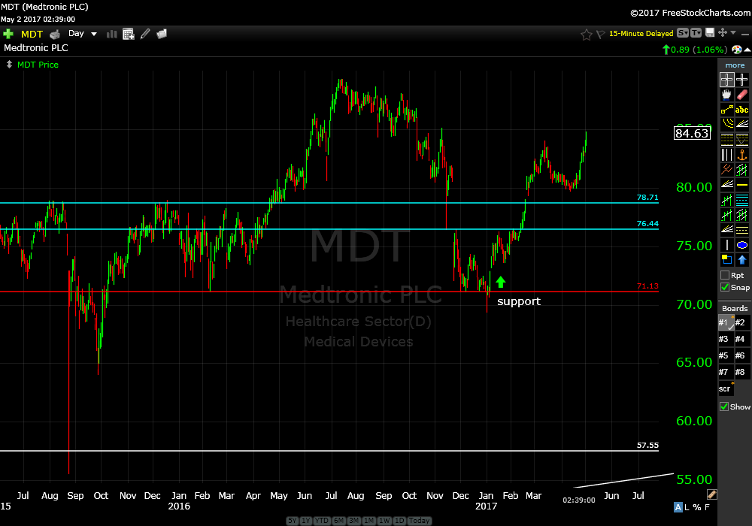Select the 6M time range tab
The width and height of the screenshot is (752, 526).
pyautogui.click(x=339, y=521)
